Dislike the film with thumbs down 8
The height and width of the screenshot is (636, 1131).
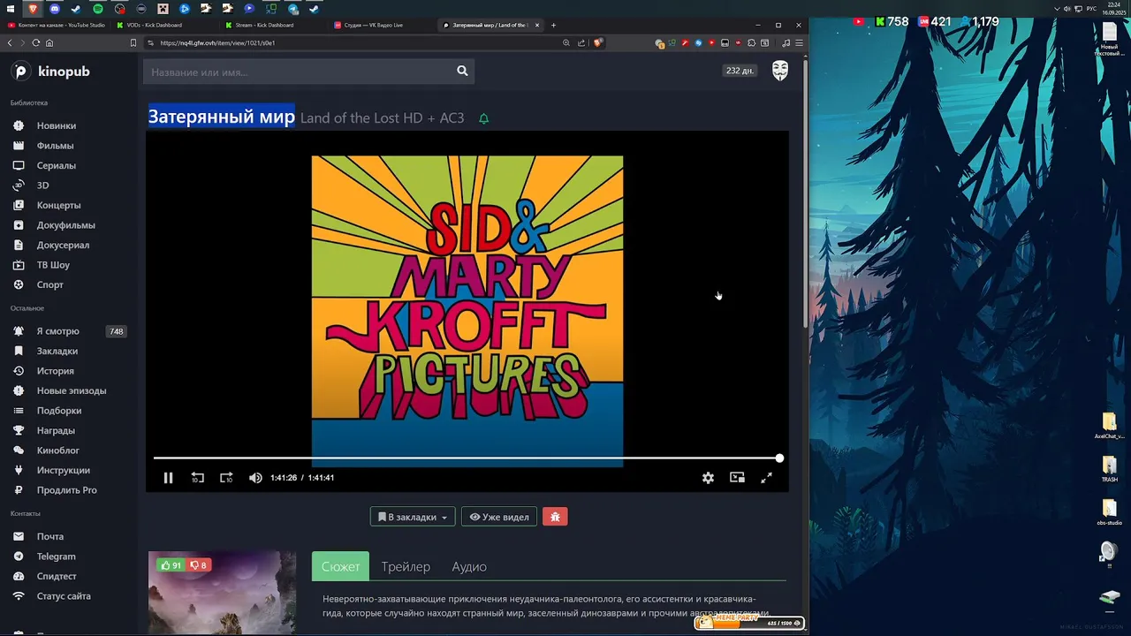(x=199, y=565)
